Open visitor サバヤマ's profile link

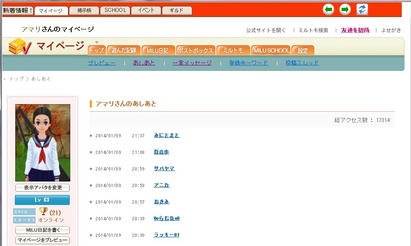click(x=164, y=169)
